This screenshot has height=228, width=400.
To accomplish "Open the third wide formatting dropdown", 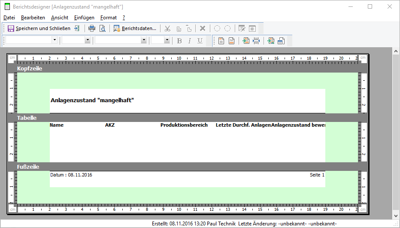I will [144, 40].
